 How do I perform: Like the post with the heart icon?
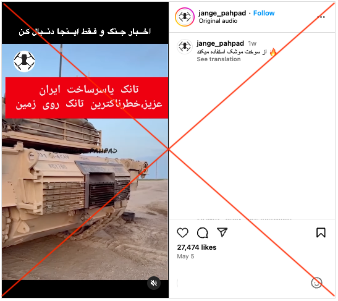point(182,233)
